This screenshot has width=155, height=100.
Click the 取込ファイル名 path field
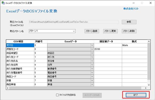coord(74,22)
